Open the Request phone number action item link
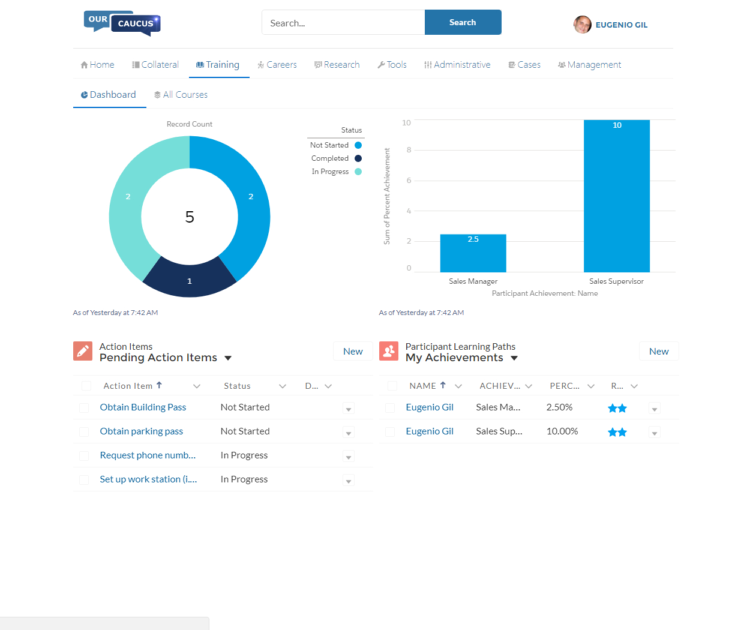The width and height of the screenshot is (756, 630). tap(147, 455)
